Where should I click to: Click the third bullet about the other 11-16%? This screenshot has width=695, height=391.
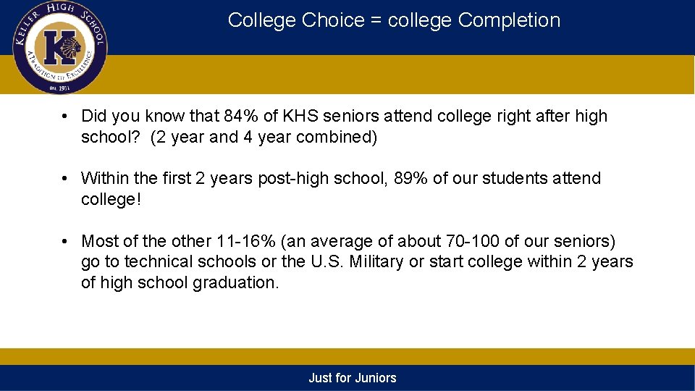coord(357,261)
